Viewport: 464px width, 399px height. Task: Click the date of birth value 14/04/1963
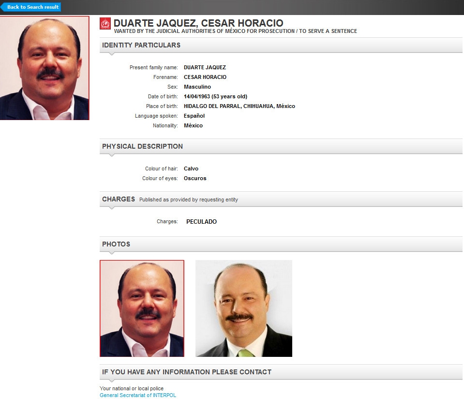tap(215, 96)
